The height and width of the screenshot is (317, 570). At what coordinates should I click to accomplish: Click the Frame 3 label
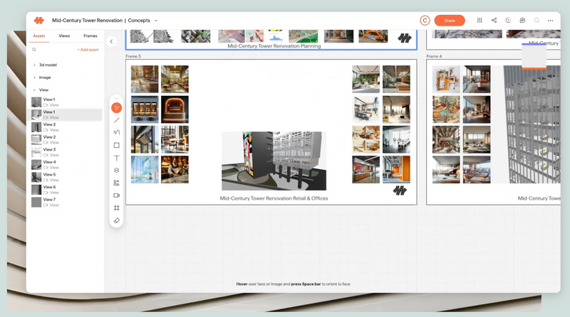pos(133,56)
